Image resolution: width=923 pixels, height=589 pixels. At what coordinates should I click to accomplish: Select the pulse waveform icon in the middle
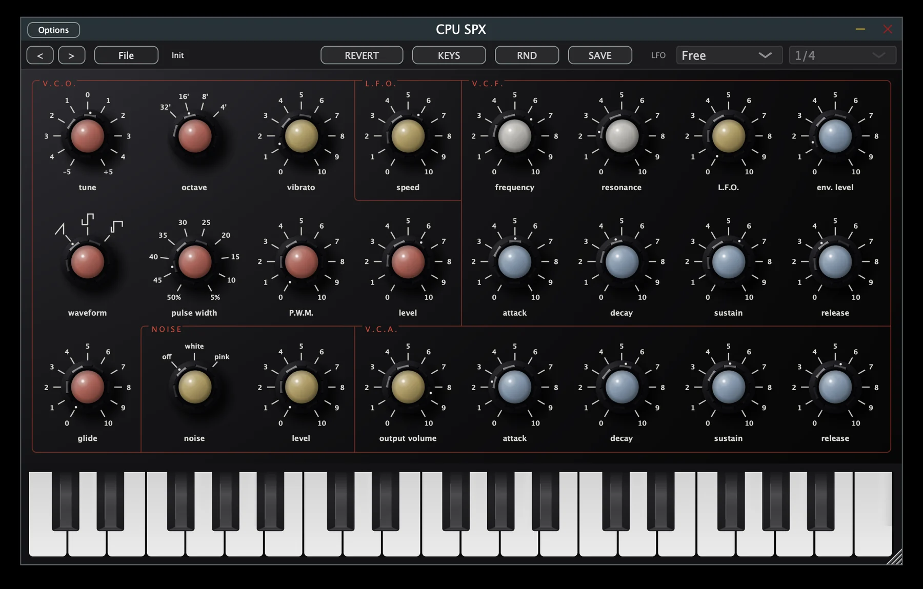click(88, 219)
